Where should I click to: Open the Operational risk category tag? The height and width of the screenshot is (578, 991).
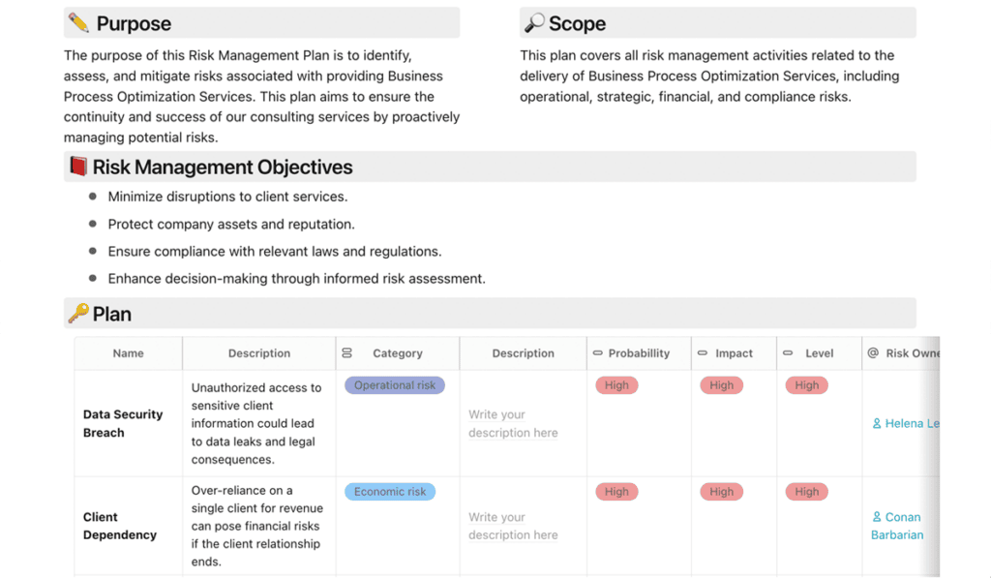(395, 385)
